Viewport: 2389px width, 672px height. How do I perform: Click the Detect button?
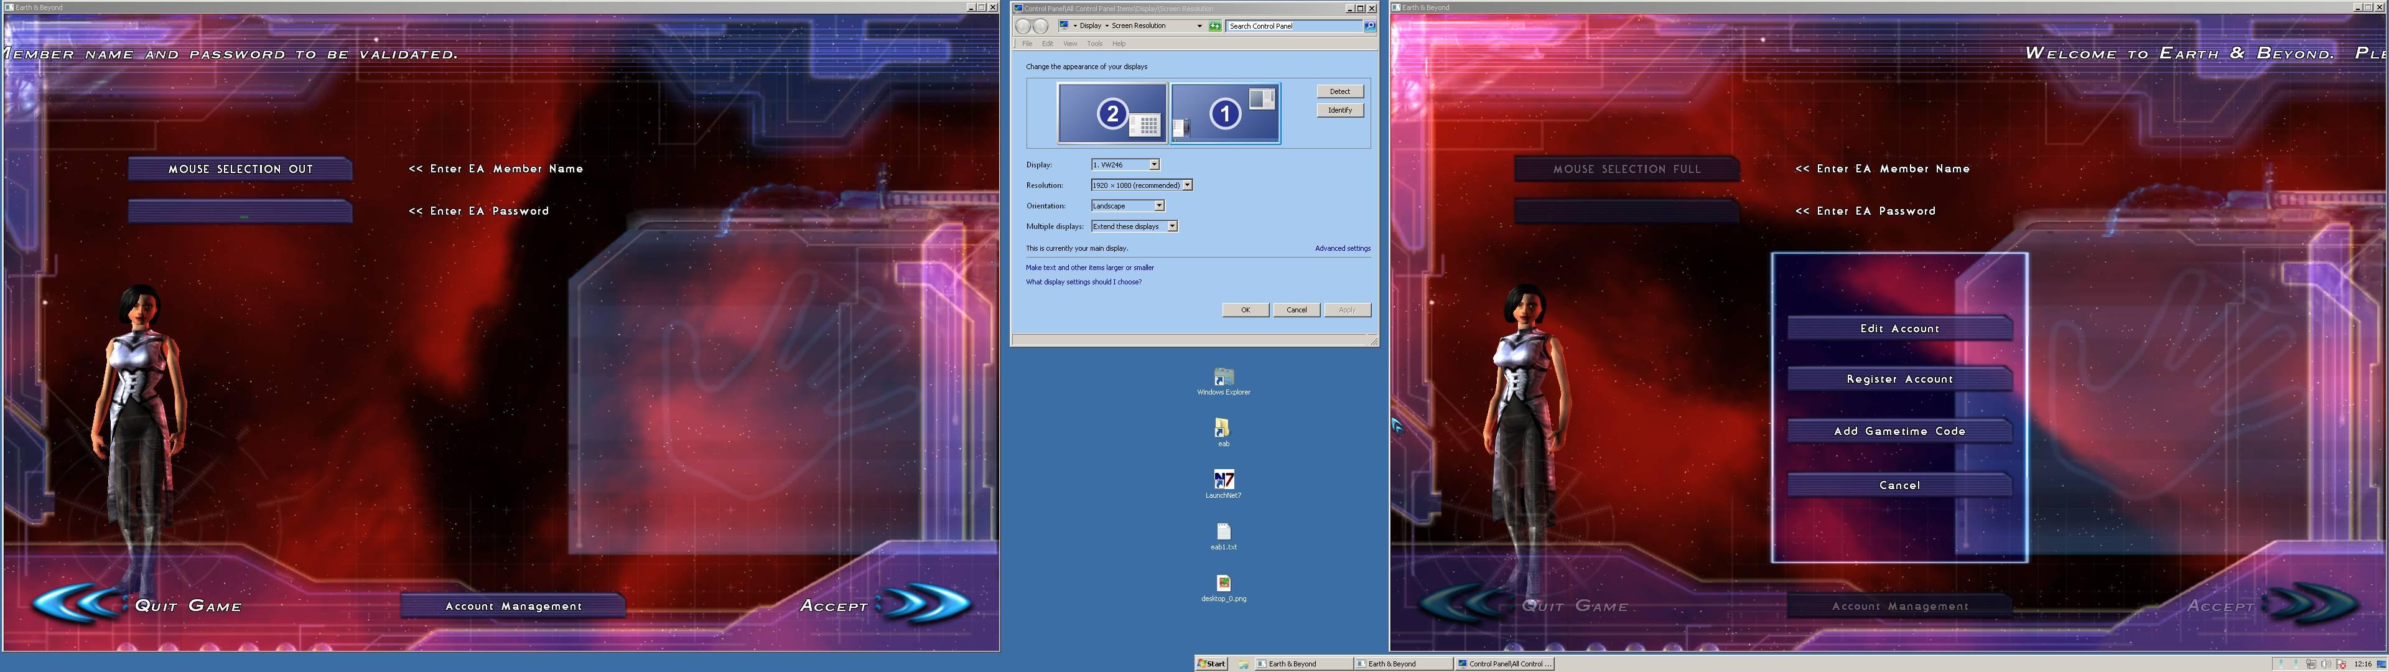click(1340, 91)
